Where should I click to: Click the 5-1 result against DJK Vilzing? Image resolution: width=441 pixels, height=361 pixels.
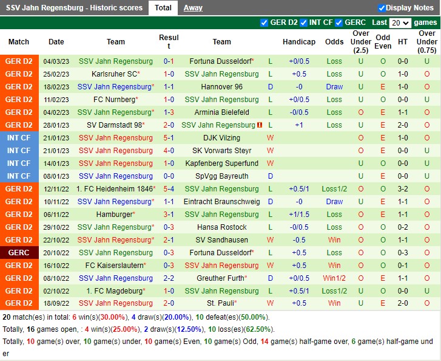tap(169, 138)
